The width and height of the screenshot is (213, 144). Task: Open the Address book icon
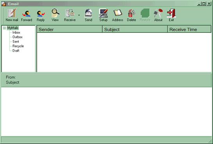118,13
